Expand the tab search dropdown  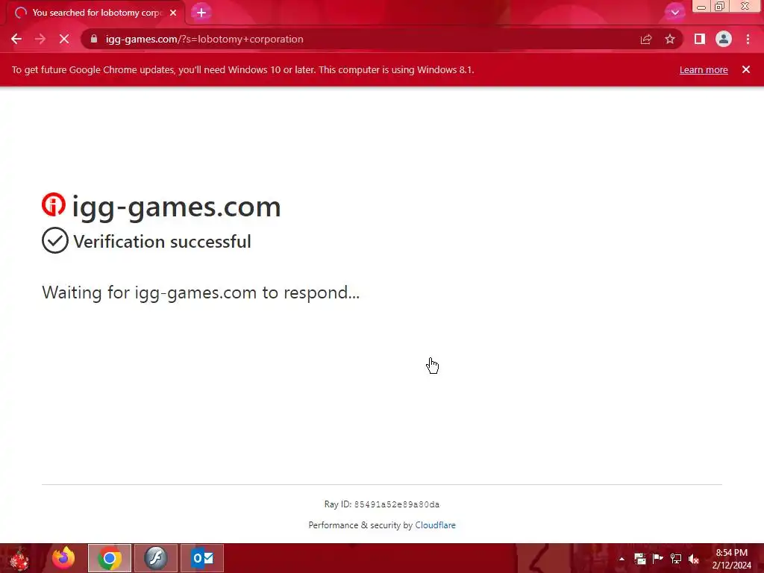pos(674,13)
